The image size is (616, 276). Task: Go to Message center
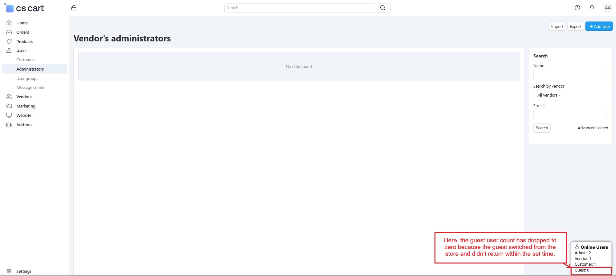(x=30, y=88)
